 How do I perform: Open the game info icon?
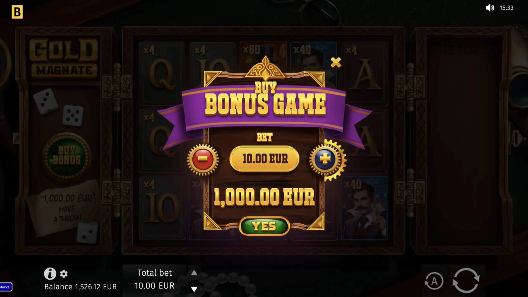coord(50,274)
